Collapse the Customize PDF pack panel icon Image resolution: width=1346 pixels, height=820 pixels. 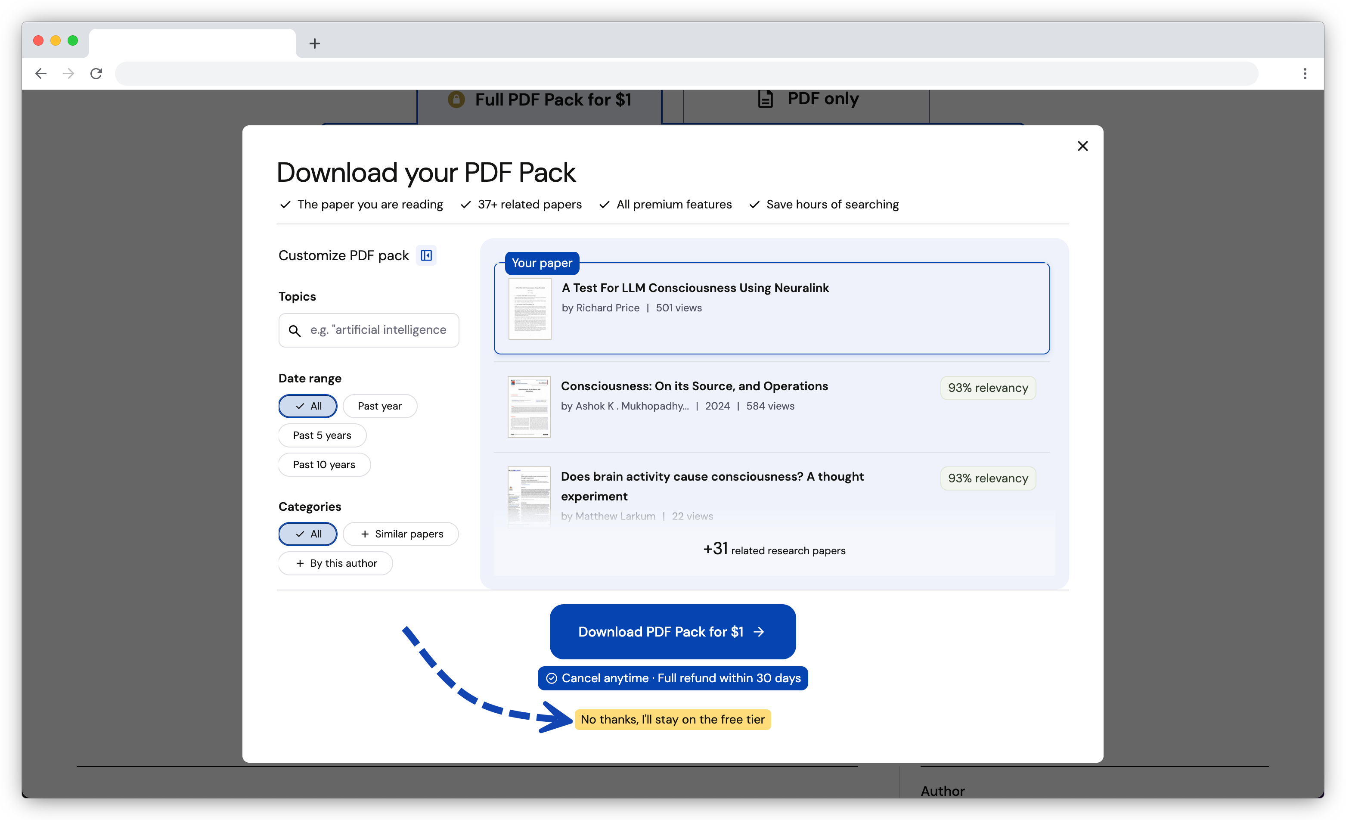(426, 255)
